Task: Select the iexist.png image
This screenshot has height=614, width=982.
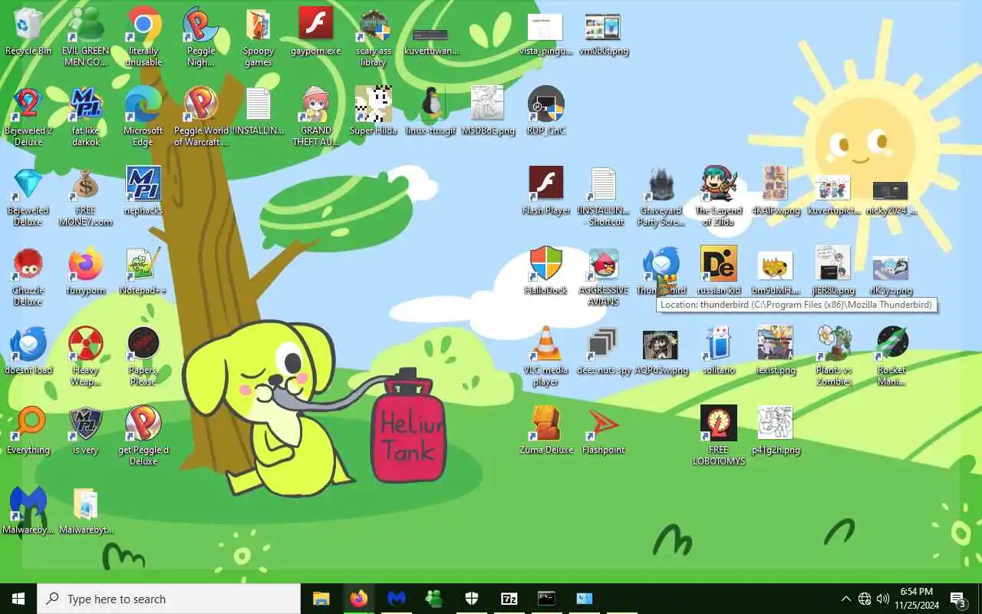Action: tap(776, 352)
